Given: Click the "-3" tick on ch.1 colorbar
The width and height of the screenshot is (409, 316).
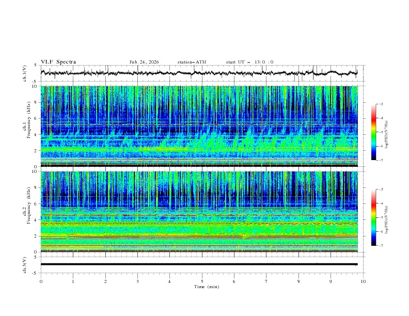Looking at the screenshot, I should click(x=381, y=104).
